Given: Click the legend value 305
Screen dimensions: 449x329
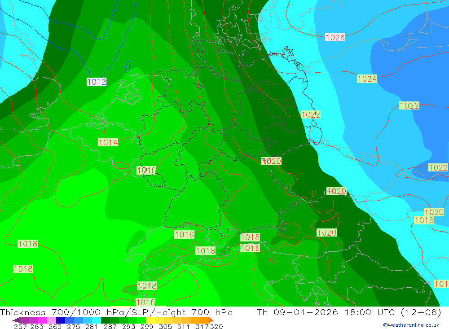Looking at the screenshot, I should pyautogui.click(x=165, y=326).
